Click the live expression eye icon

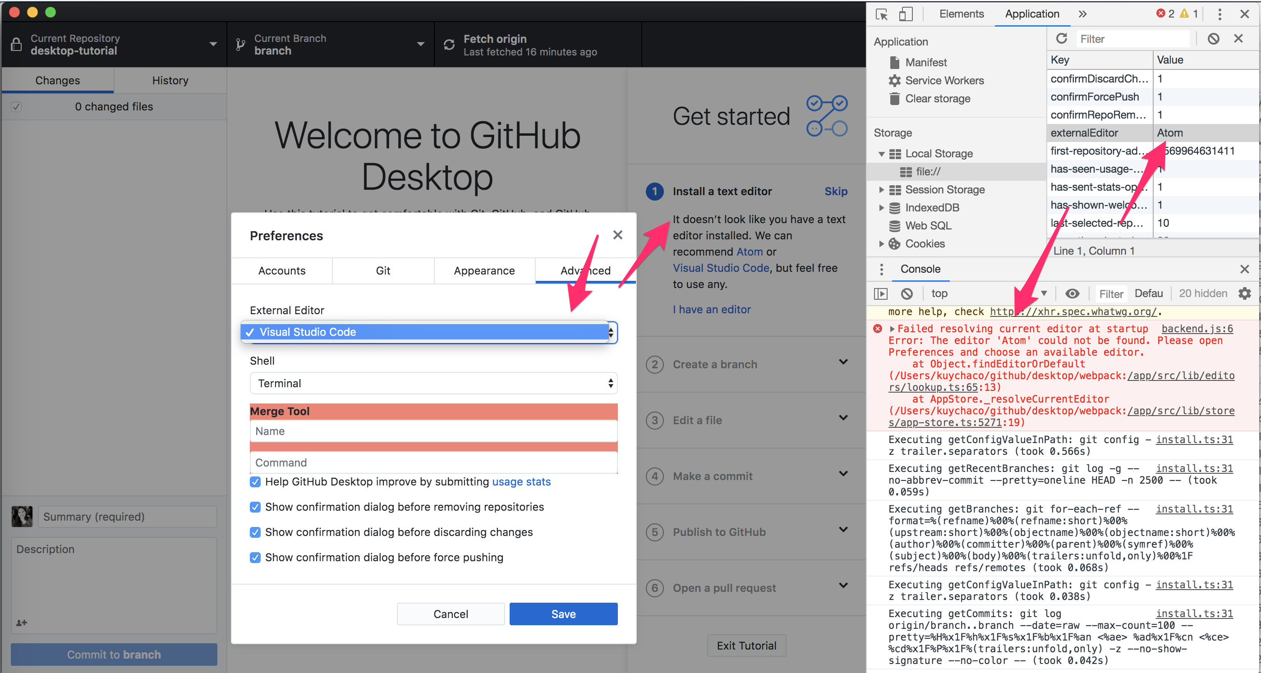tap(1072, 293)
